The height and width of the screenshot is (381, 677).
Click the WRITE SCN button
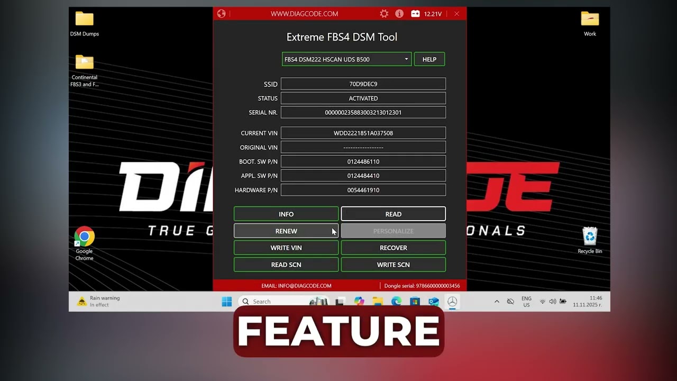394,265
